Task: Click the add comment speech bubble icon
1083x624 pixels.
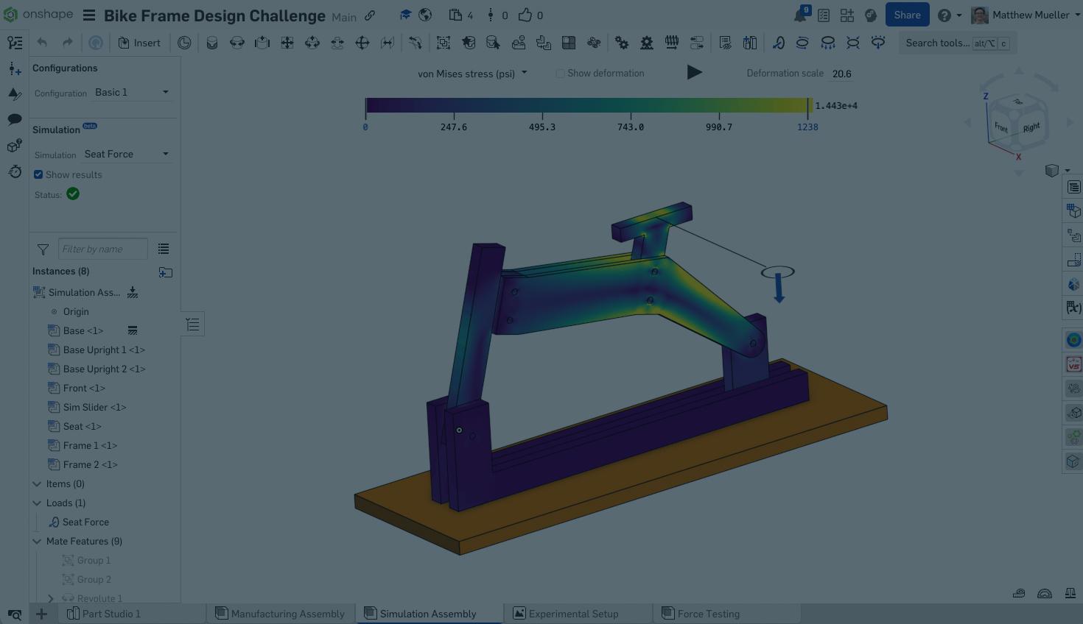Action: click(x=14, y=119)
